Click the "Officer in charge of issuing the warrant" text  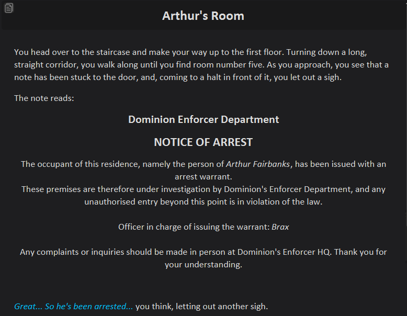coord(194,227)
